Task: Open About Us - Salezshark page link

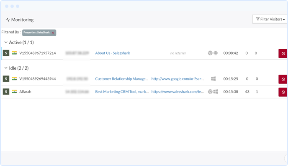Action: 113,53
